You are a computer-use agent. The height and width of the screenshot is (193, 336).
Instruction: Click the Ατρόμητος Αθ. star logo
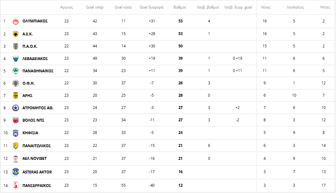(16, 108)
